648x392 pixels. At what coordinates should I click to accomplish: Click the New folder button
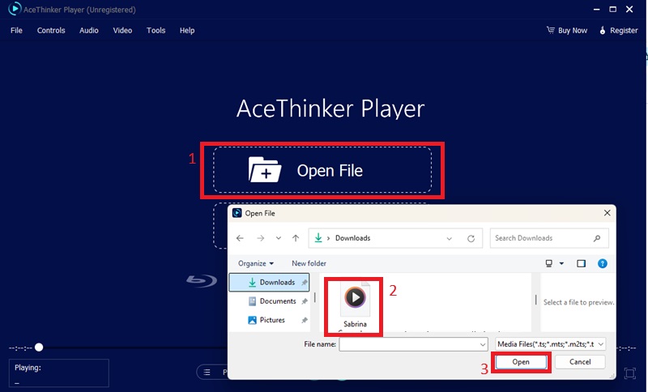coord(309,263)
